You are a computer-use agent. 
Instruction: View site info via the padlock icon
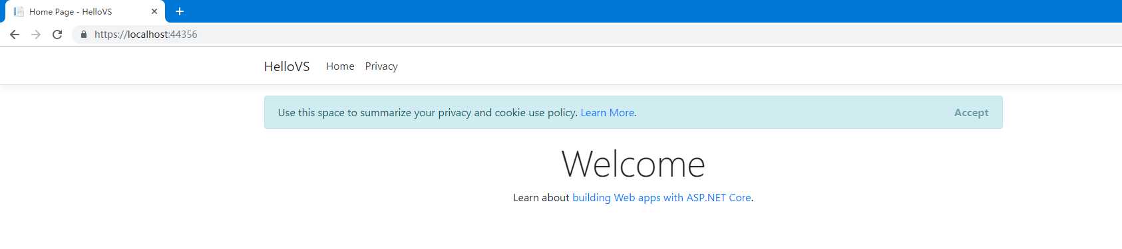(83, 35)
